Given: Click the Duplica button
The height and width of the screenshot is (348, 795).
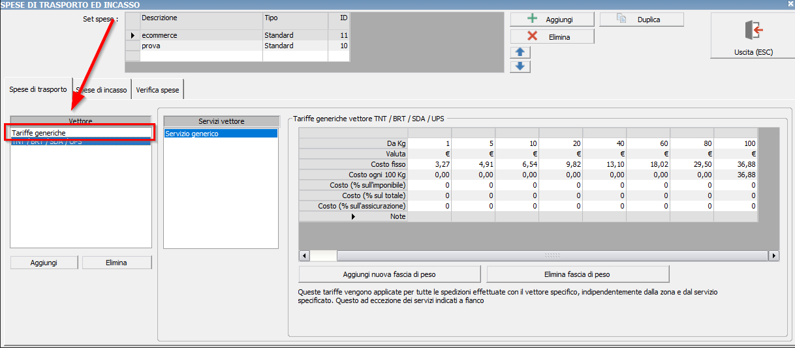Looking at the screenshot, I should (x=642, y=20).
